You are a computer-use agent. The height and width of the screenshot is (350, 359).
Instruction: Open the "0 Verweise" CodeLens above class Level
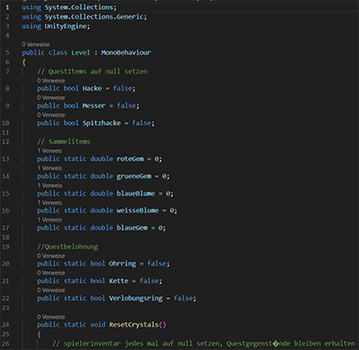[36, 45]
